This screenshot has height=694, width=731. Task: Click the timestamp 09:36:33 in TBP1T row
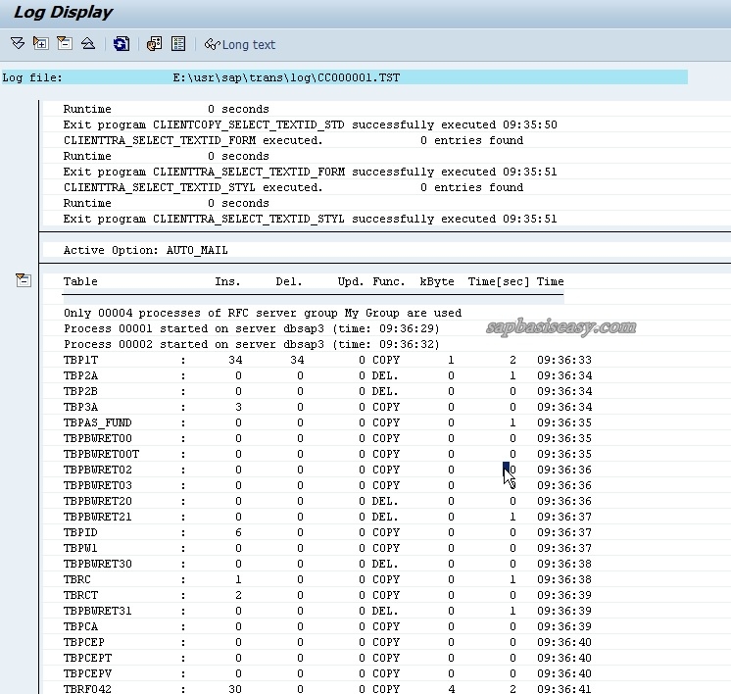(564, 360)
